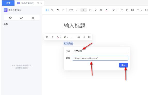
Task: Click the refresh icon on the document tab
Action: coord(38,3)
